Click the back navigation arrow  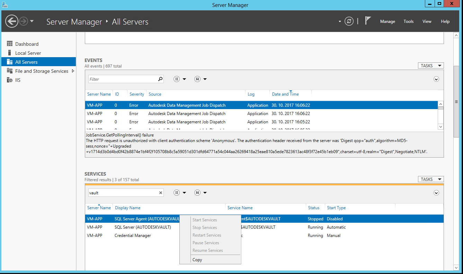[x=12, y=21]
